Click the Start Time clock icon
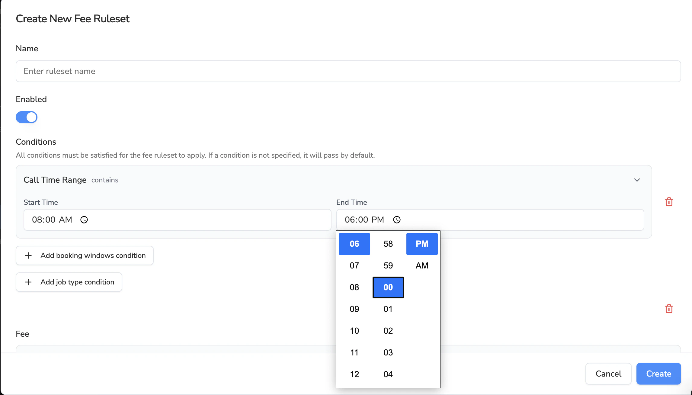 pos(84,220)
